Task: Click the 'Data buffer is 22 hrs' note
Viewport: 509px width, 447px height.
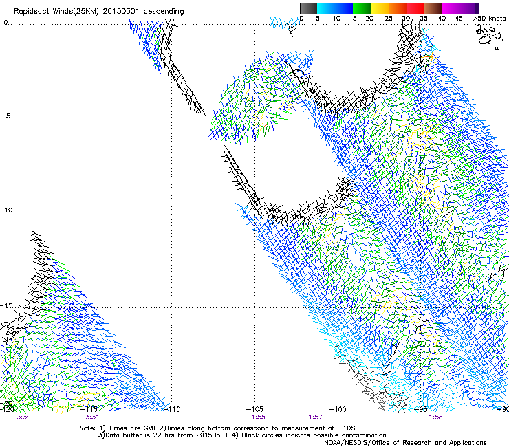Action: [x=242, y=435]
